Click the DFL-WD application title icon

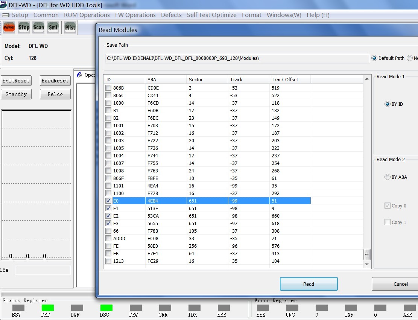point(3,5)
